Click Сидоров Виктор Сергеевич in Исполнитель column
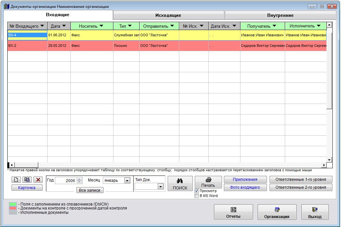Screen dimensions: 341x227 (x=306, y=46)
